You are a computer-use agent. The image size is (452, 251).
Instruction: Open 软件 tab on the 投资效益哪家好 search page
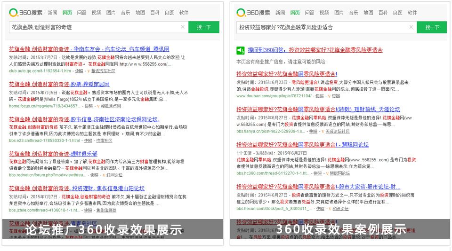(x=412, y=13)
